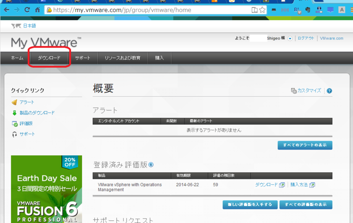Reload the page with the refresh icon
Image resolution: width=353 pixels, height=223 pixels.
[27, 10]
